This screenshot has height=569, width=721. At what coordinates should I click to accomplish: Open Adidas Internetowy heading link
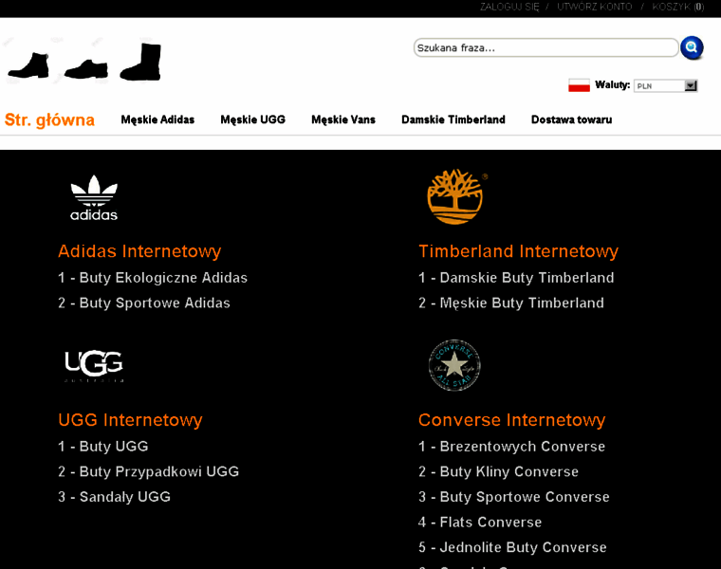click(x=139, y=251)
